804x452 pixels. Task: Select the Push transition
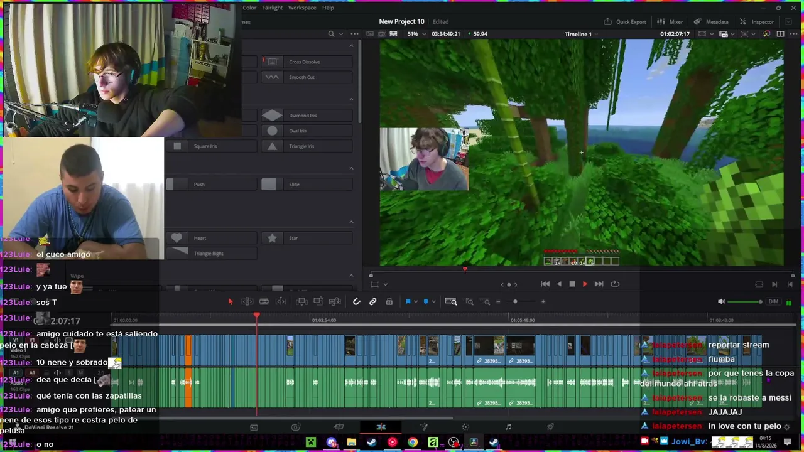click(x=212, y=185)
